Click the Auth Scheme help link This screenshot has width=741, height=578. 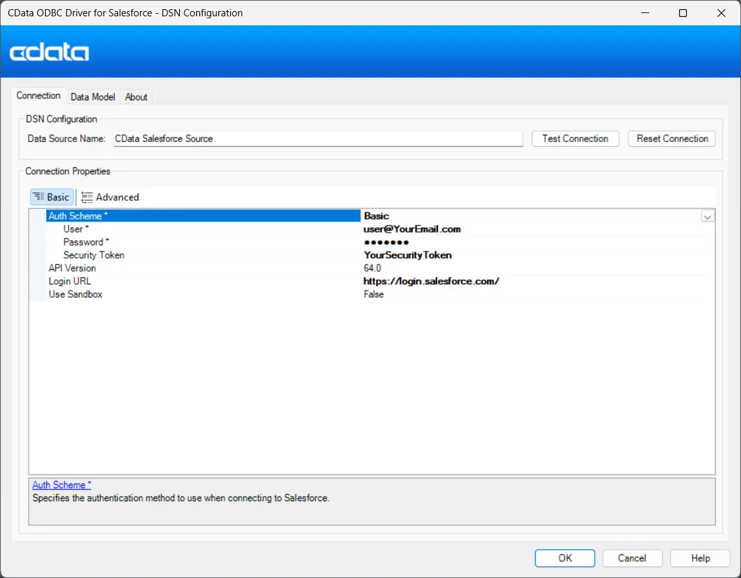[x=62, y=485]
